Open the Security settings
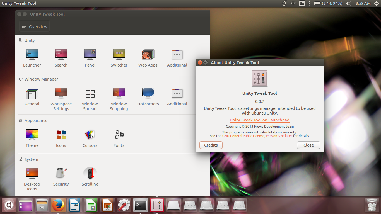 61,177
